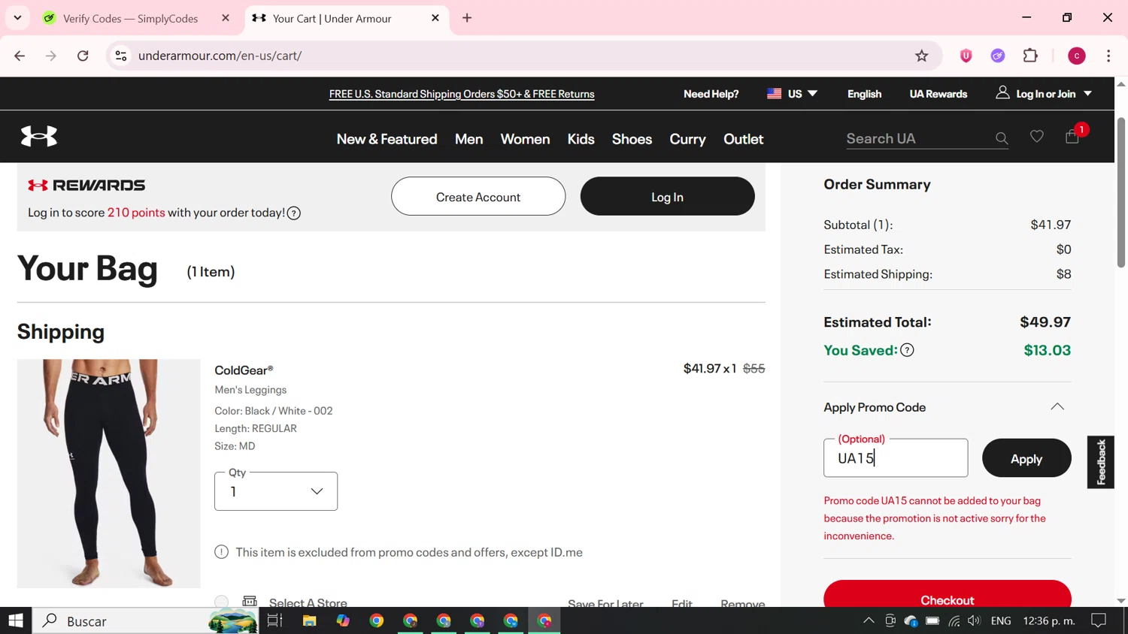Image resolution: width=1128 pixels, height=634 pixels.
Task: Click the Under Armour logo
Action: pos(39,136)
